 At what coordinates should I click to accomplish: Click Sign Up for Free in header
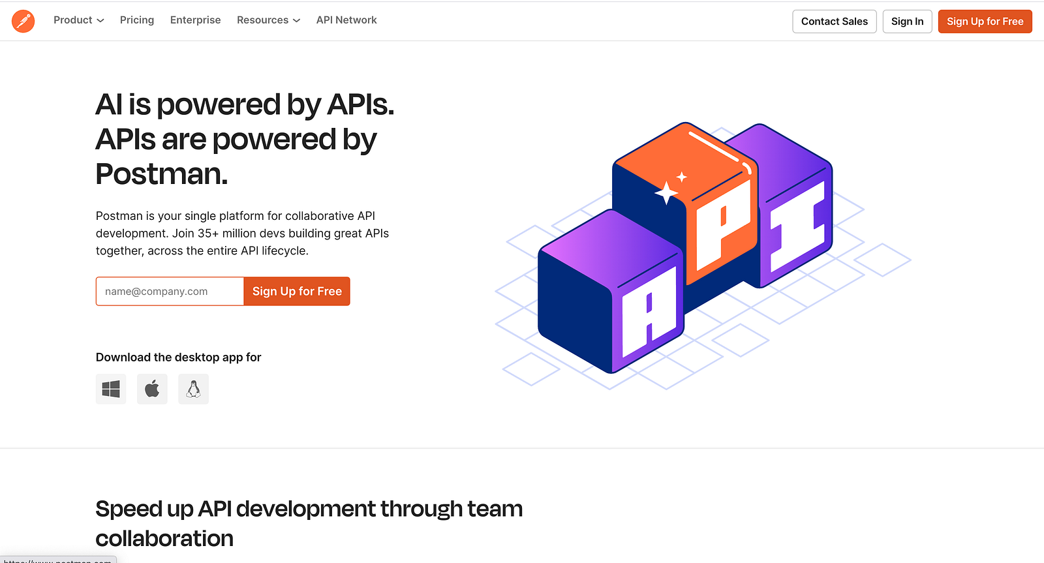pos(985,22)
